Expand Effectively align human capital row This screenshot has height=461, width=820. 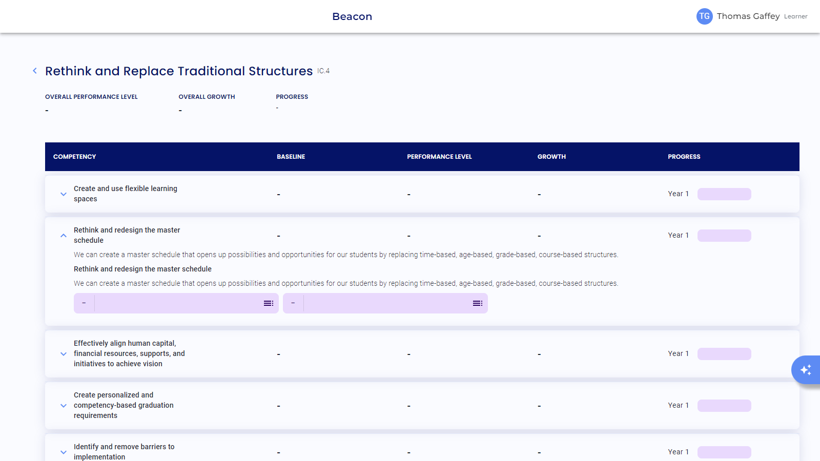64,354
